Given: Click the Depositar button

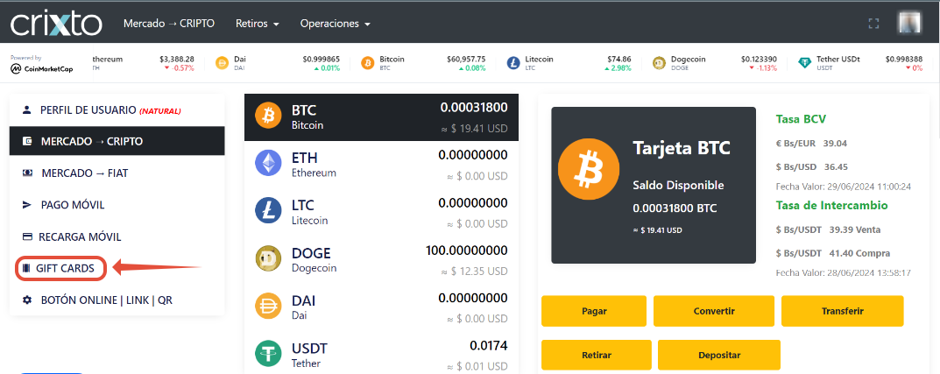Looking at the screenshot, I should coord(718,356).
